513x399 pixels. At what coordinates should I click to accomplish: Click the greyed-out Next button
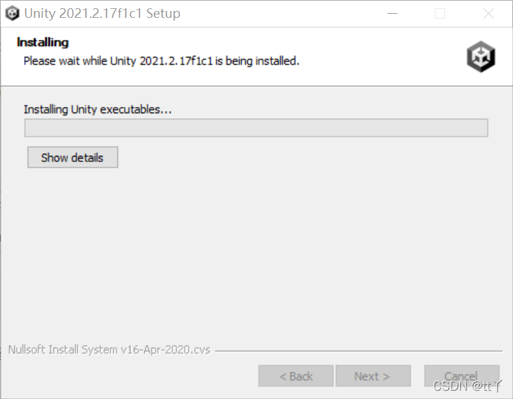(x=373, y=376)
